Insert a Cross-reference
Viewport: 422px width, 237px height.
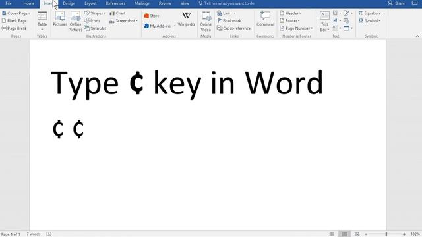[x=233, y=28]
